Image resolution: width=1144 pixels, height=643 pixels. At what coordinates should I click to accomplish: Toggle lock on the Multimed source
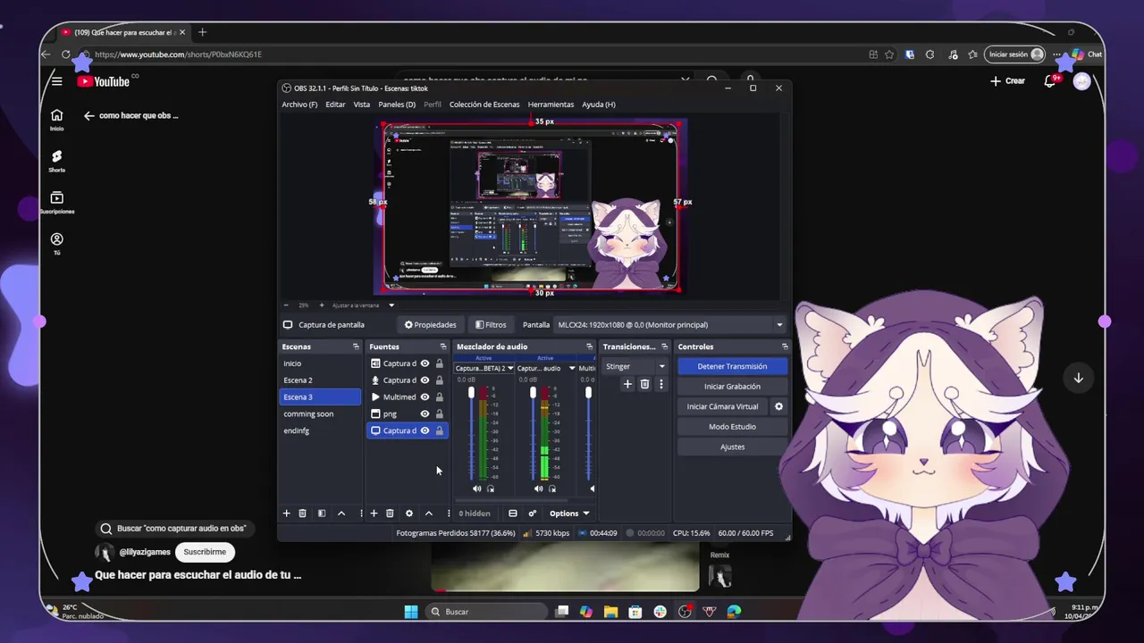[x=439, y=397]
